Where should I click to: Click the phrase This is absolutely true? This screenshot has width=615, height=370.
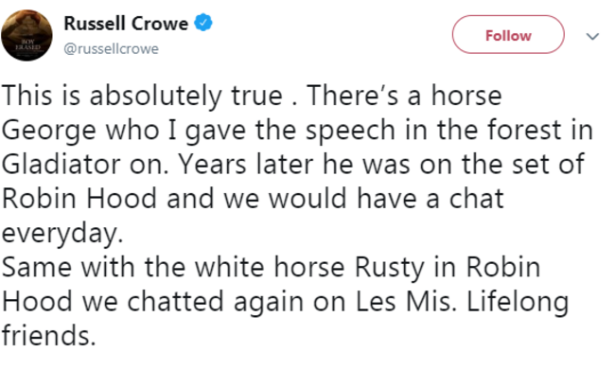click(x=142, y=97)
